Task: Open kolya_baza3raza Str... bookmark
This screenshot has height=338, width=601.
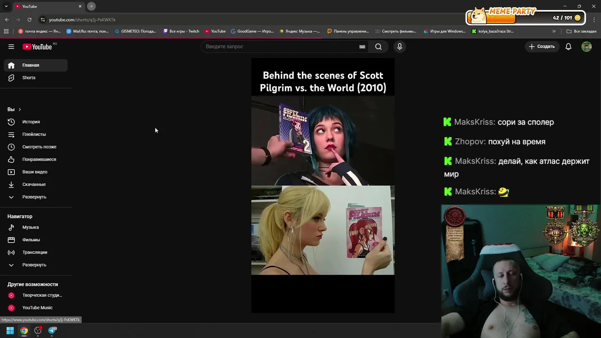Action: 493,31
